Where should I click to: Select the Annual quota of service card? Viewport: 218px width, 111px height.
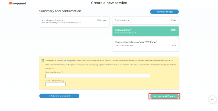74,22
